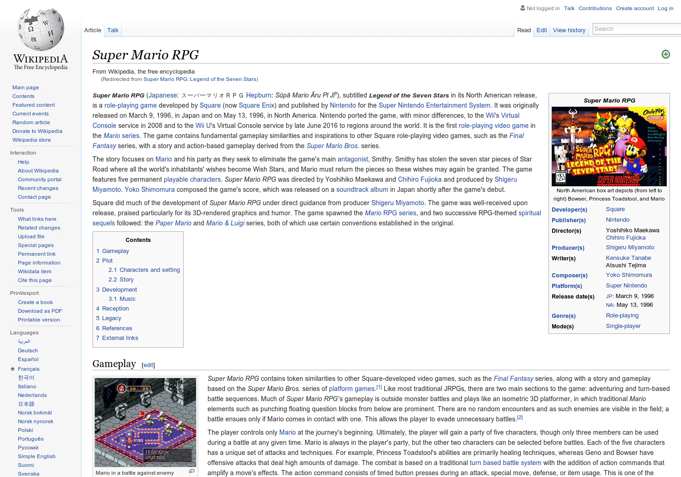Image resolution: width=681 pixels, height=477 pixels.
Task: Open the soundtrack album link
Action: point(362,190)
